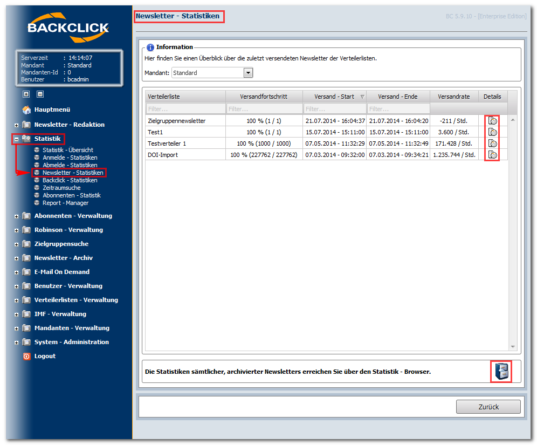Image resolution: width=537 pixels, height=445 pixels.
Task: Sort by Versand - Start column header
Action: 334,96
